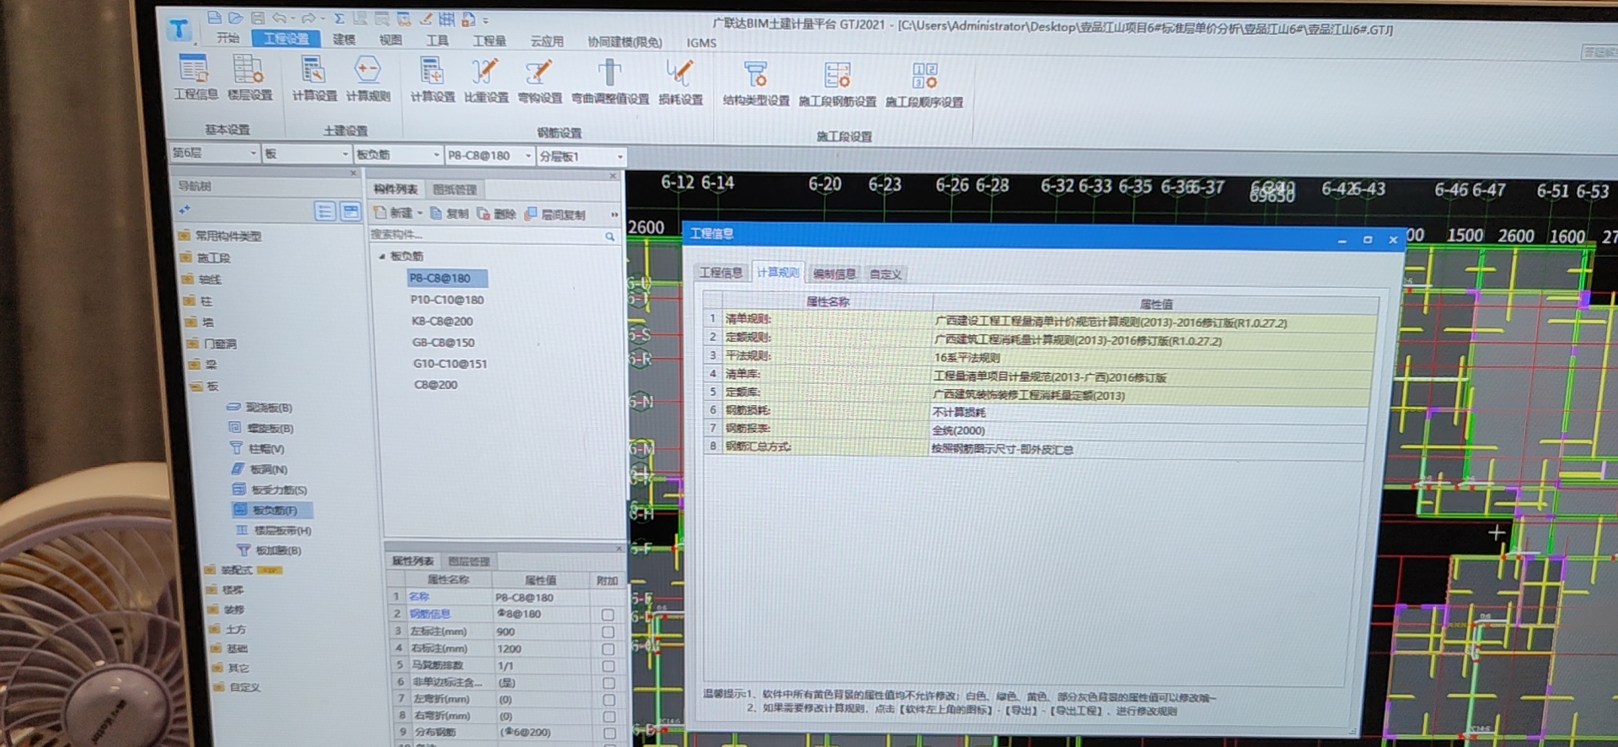
Task: Click the 删除 icon in component list toolbar
Action: (496, 214)
